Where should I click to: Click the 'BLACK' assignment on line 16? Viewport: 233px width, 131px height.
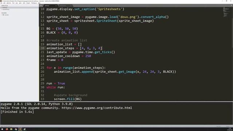(x=62, y=32)
